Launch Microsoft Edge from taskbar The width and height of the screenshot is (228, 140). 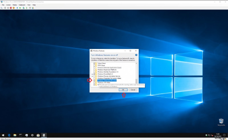[x=9, y=135]
